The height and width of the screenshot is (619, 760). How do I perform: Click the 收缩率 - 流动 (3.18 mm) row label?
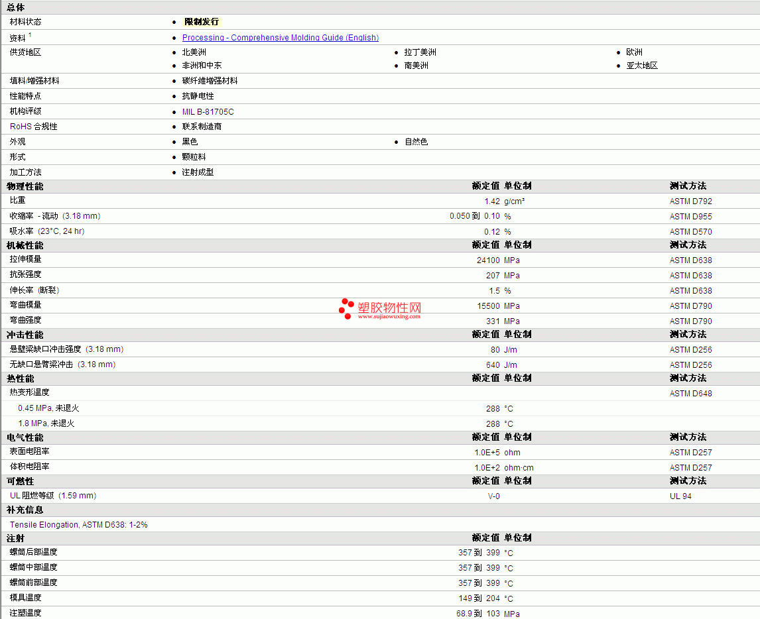[55, 216]
